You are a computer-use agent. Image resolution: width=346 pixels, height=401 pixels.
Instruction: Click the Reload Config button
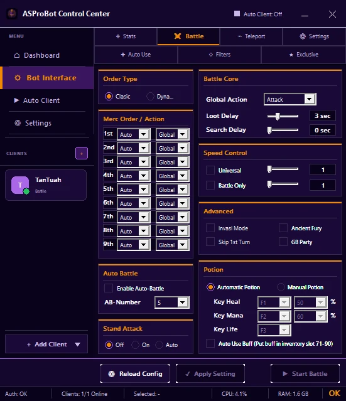click(135, 373)
